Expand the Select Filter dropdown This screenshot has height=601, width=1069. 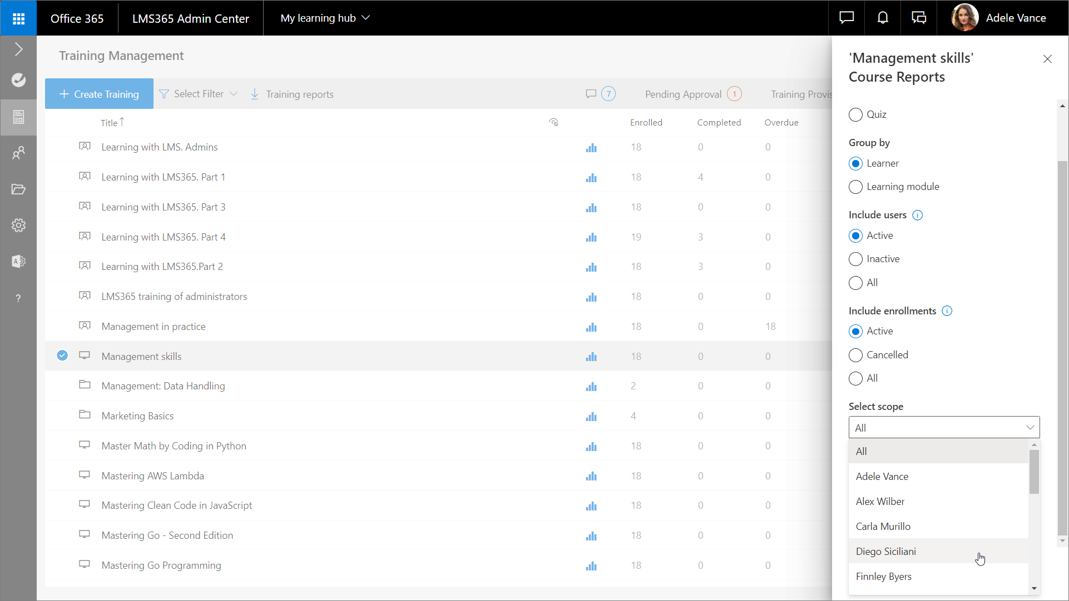coord(199,94)
